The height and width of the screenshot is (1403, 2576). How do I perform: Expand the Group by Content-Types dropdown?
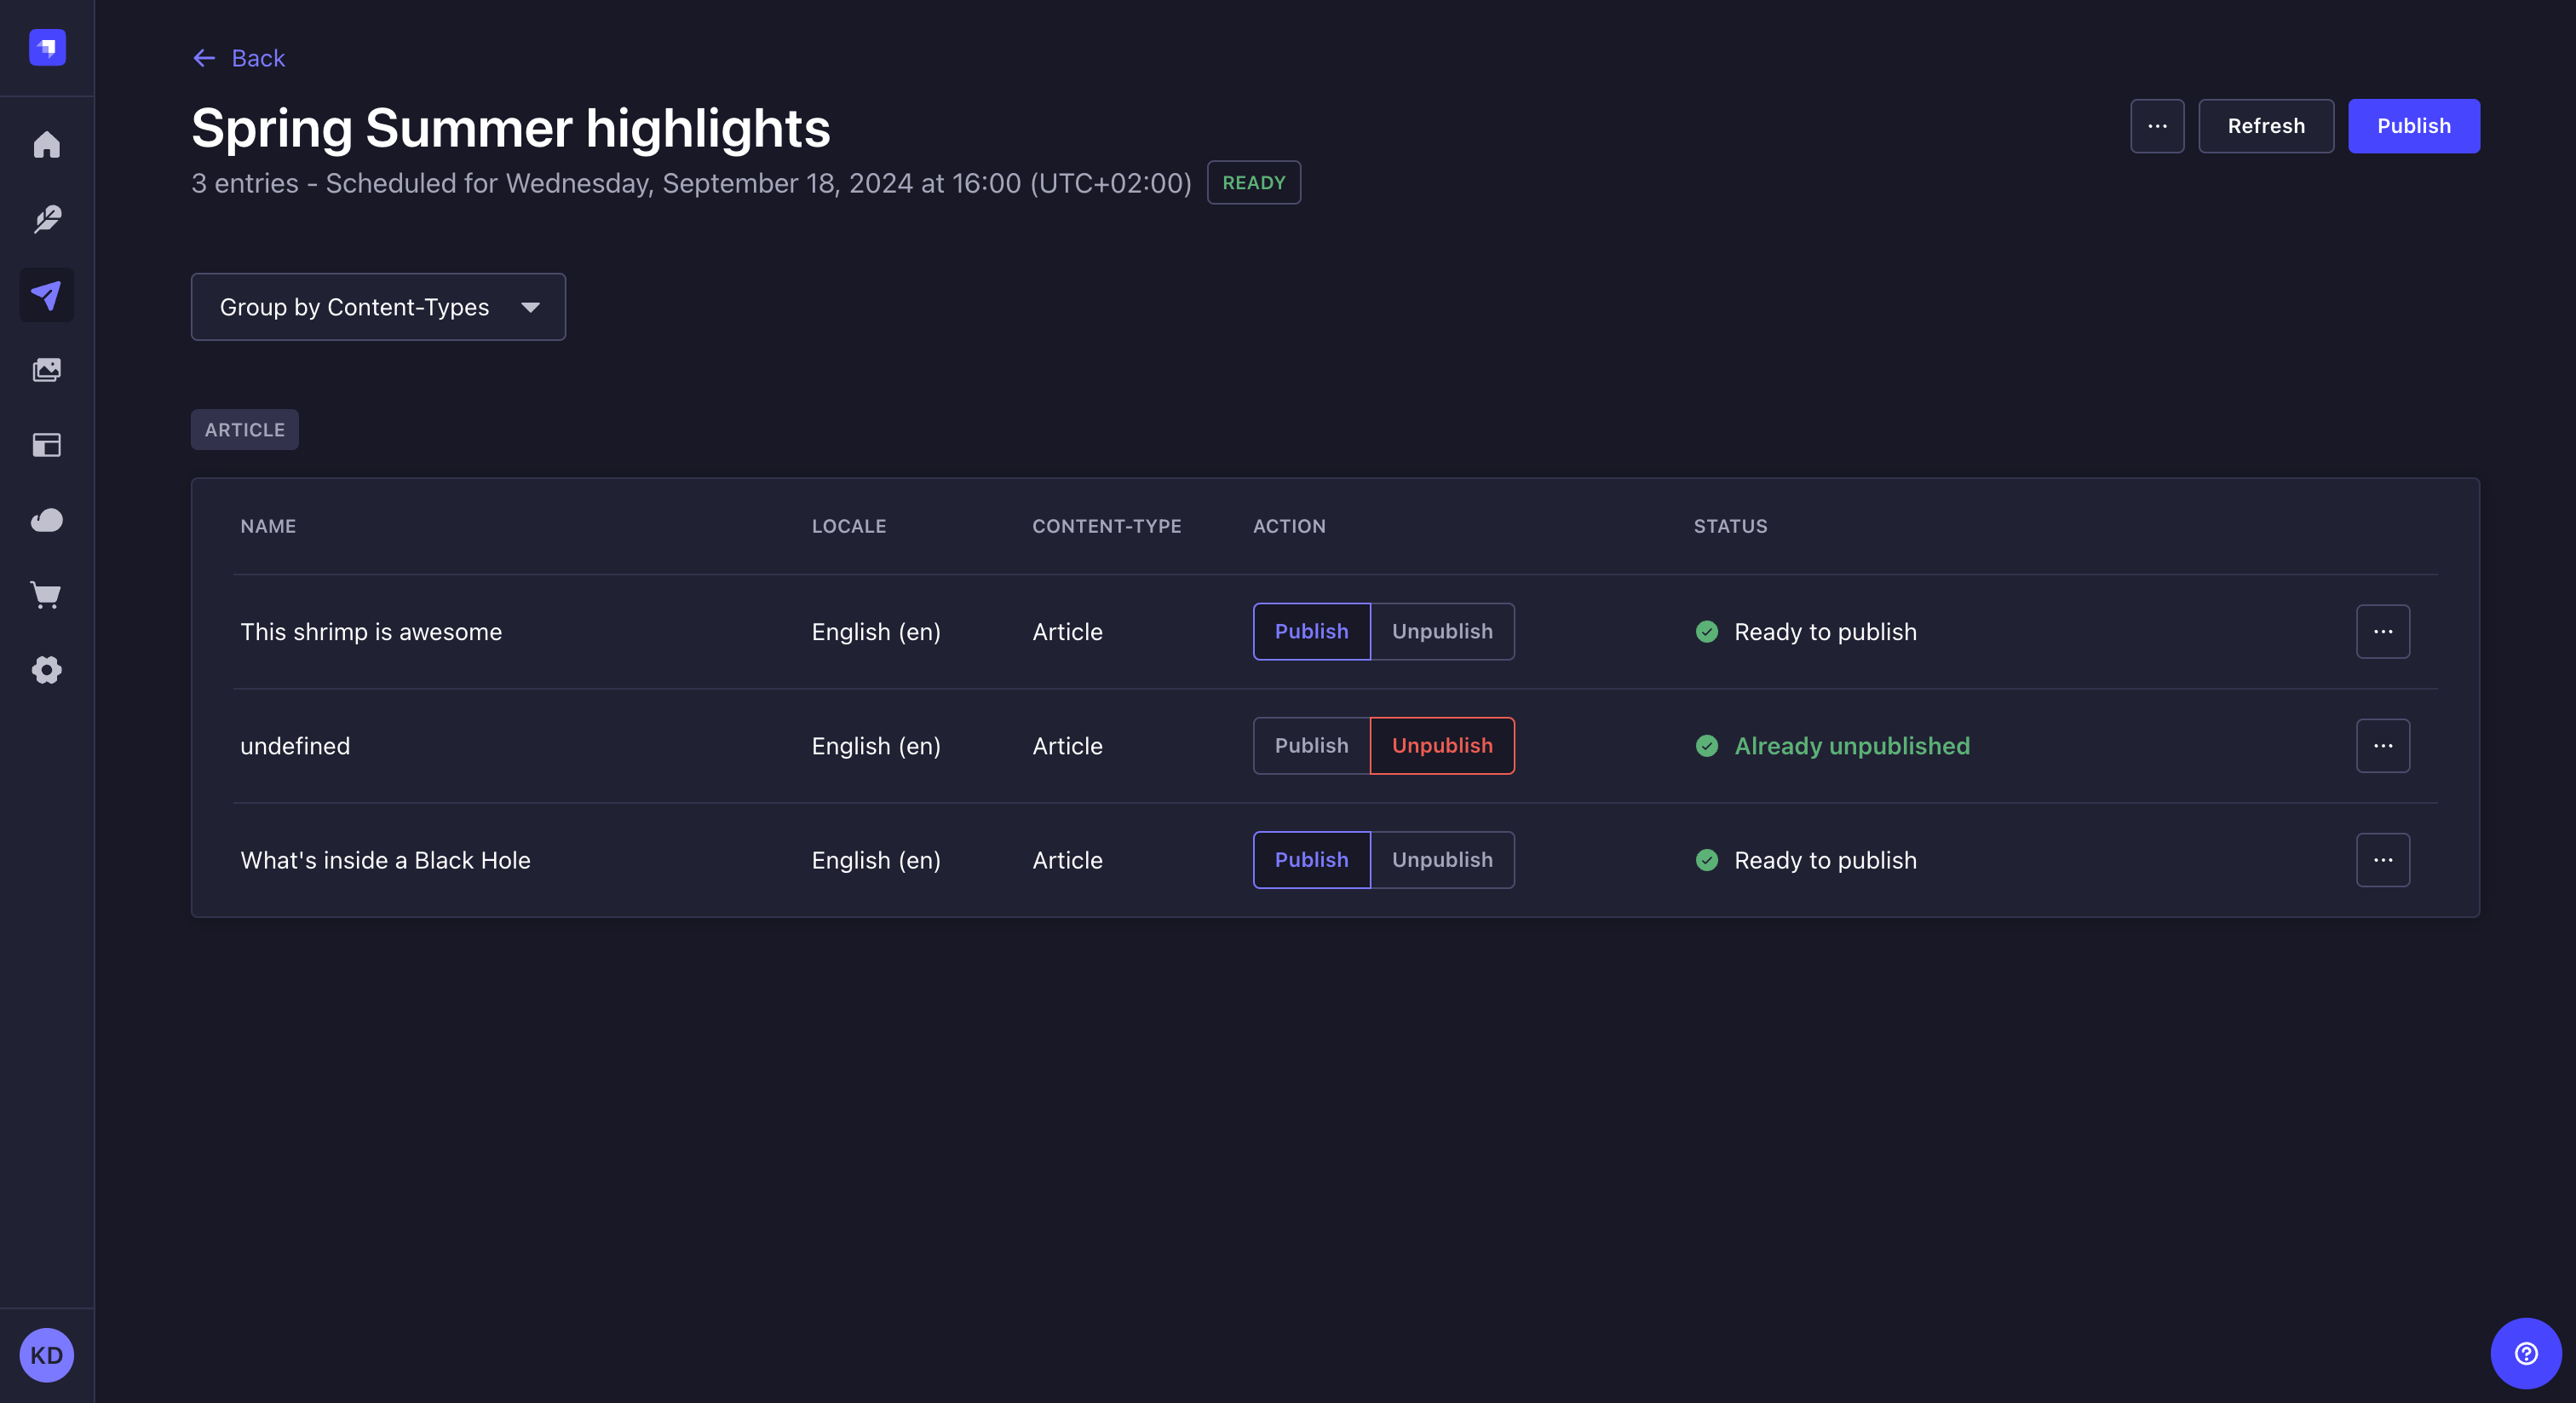coord(378,307)
